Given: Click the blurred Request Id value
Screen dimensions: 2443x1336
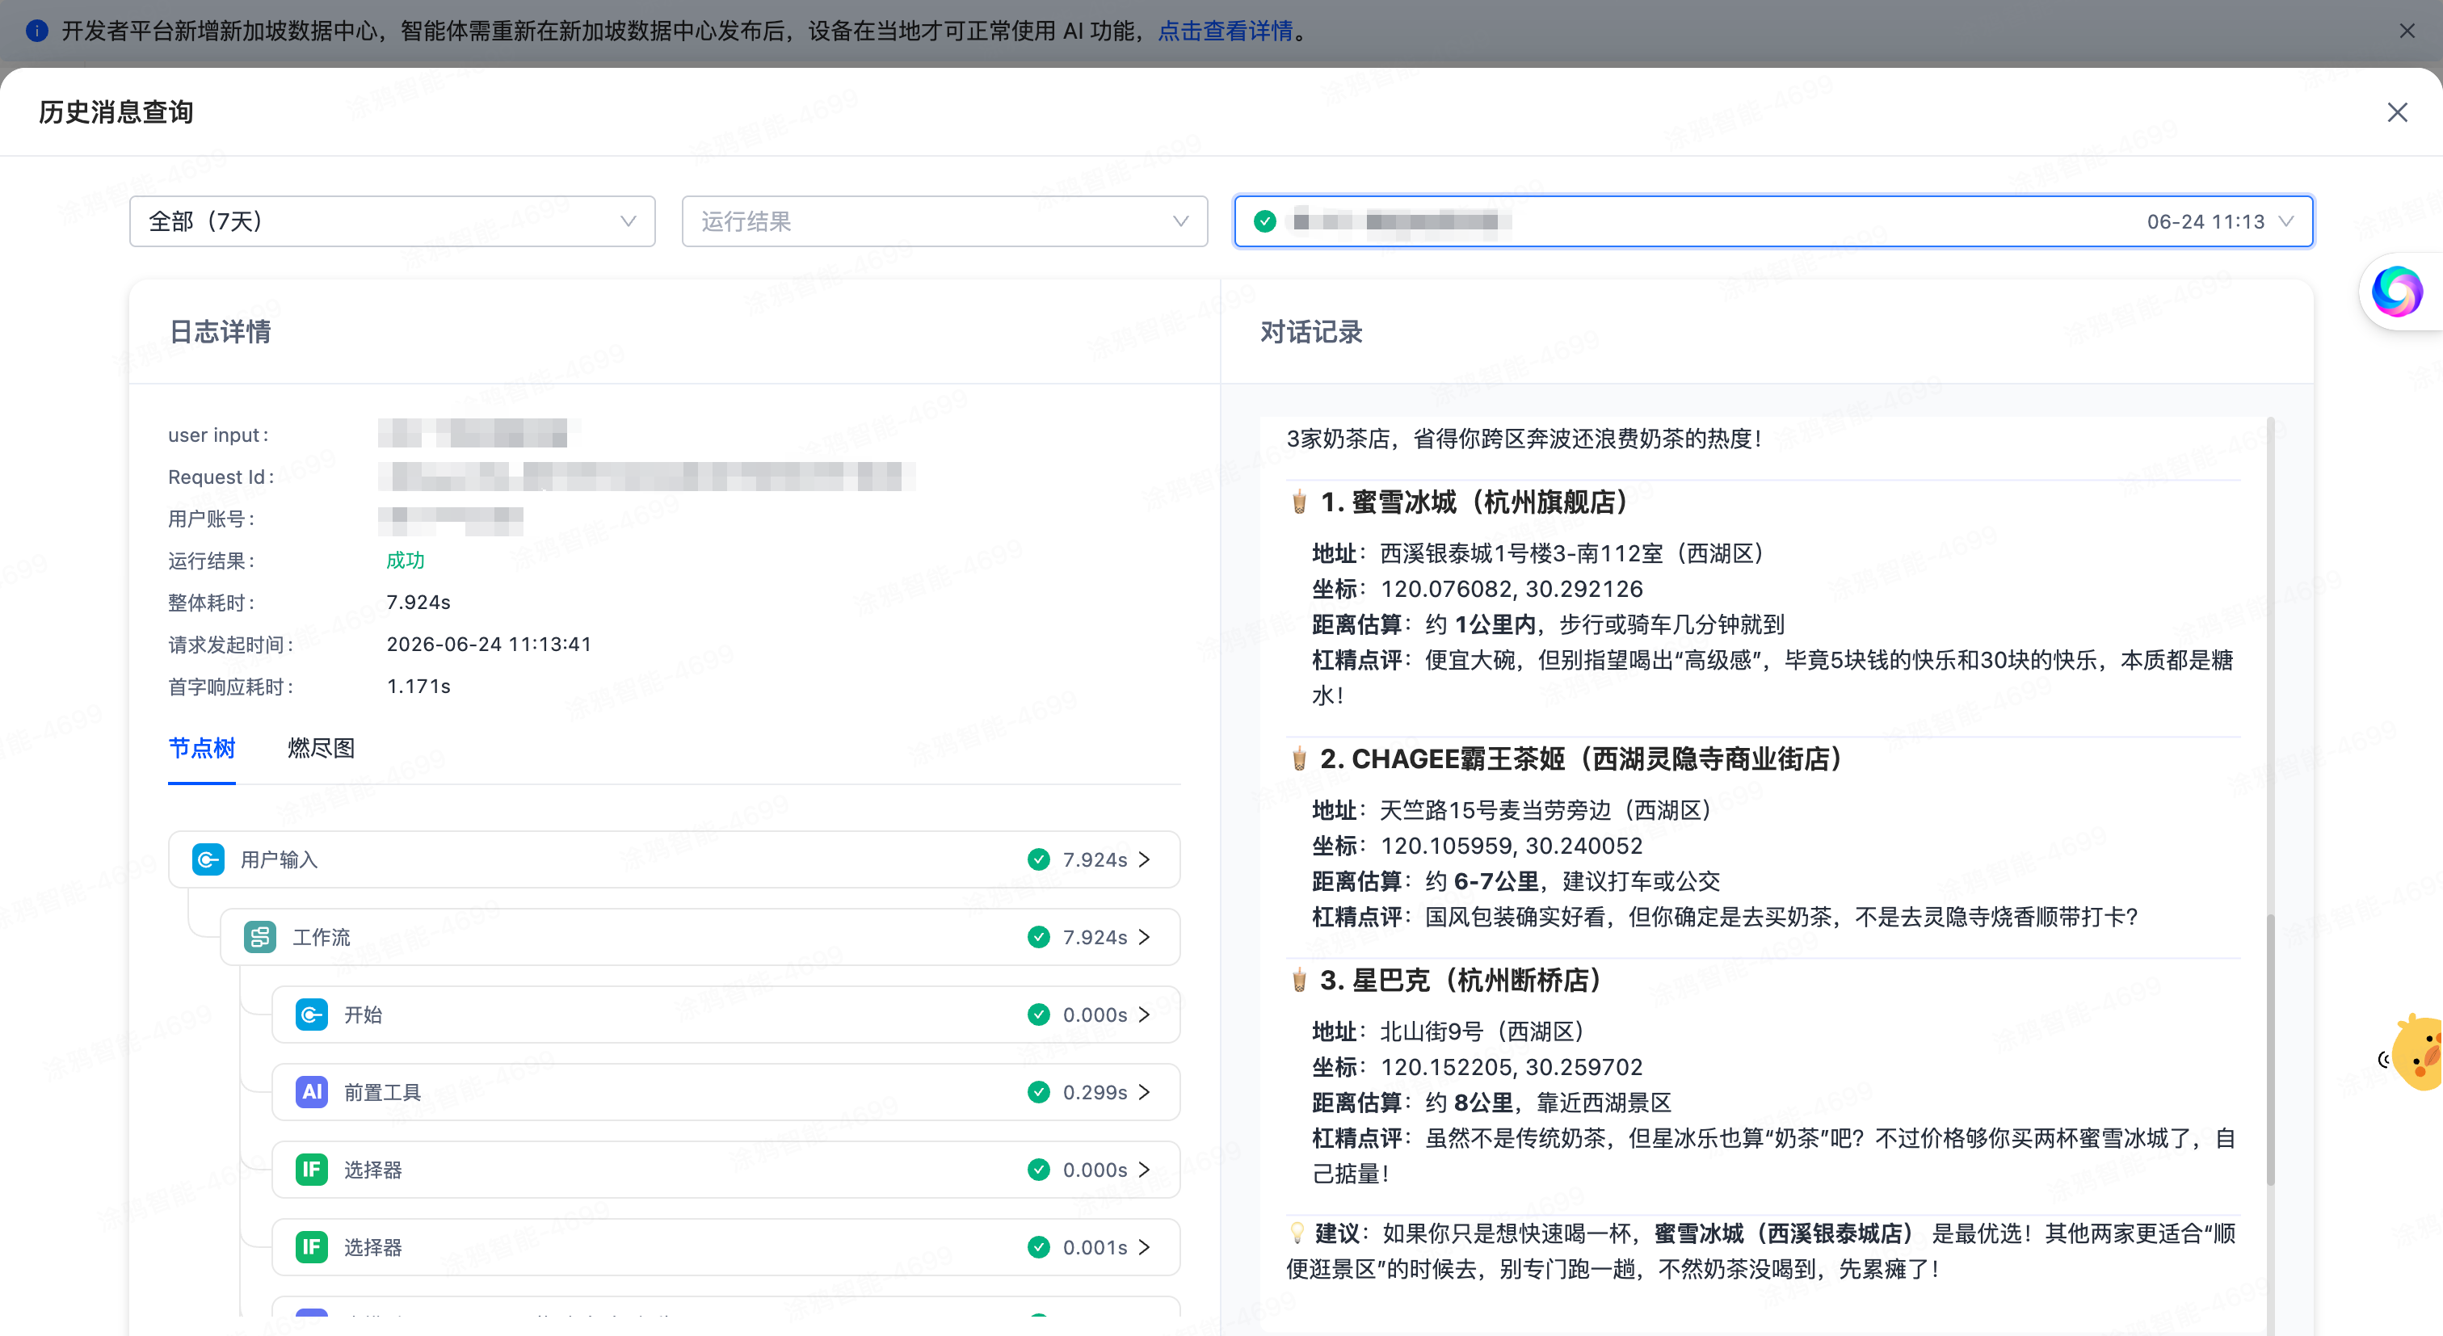Looking at the screenshot, I should pyautogui.click(x=645, y=477).
